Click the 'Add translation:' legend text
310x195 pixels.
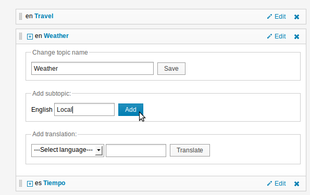click(54, 134)
